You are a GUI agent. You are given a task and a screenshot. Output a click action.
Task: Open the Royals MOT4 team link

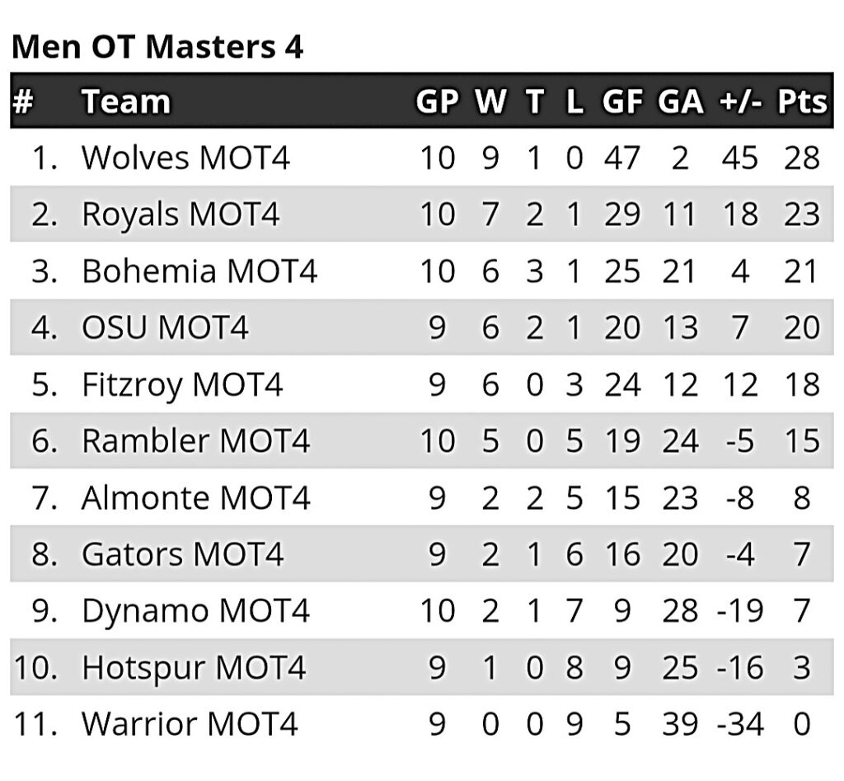click(x=181, y=214)
